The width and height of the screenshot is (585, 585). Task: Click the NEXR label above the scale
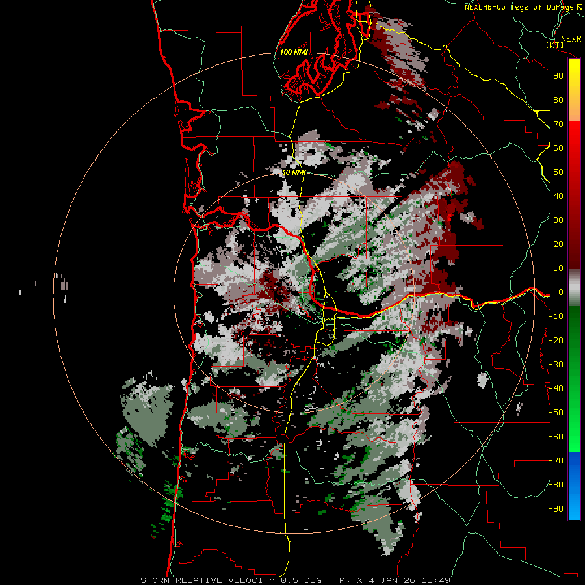571,39
